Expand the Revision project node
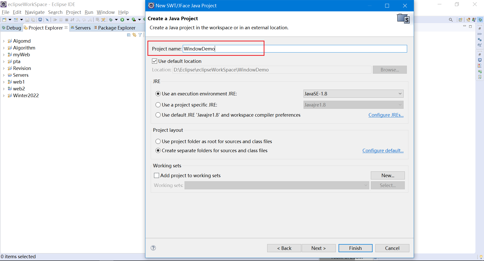This screenshot has width=484, height=261. point(4,68)
